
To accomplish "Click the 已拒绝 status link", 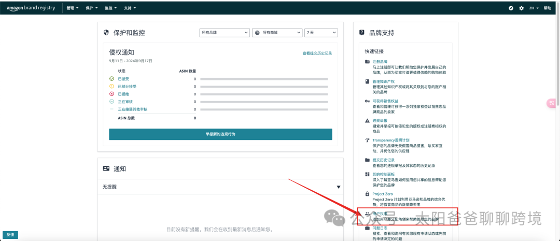I will [x=123, y=94].
